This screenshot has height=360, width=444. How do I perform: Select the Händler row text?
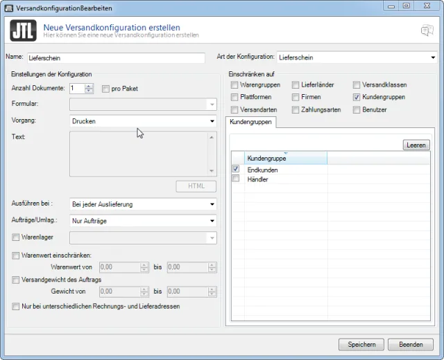coord(257,179)
